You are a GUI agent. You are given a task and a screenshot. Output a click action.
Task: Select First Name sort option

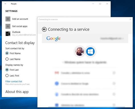[13, 53]
